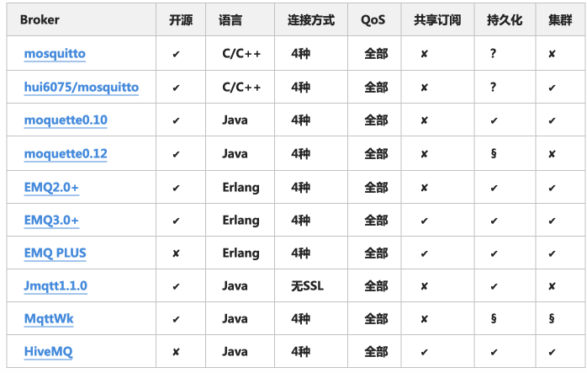587x373 pixels.
Task: Click the question mark in mosquitto 持久化 cell
Action: coord(494,54)
